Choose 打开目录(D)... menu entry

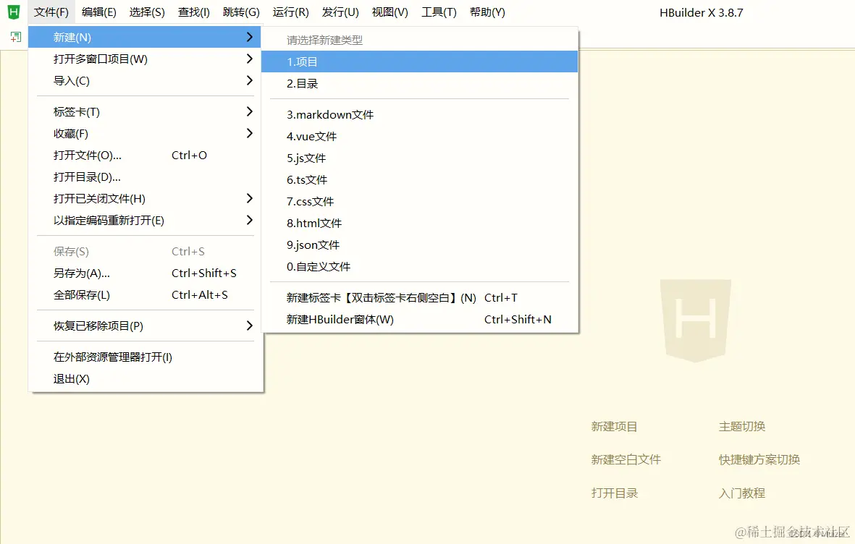(145, 177)
